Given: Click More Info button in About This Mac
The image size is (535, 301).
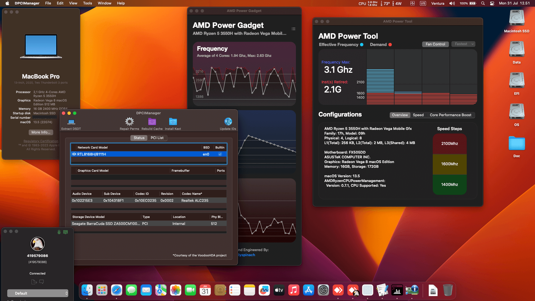Looking at the screenshot, I should [41, 132].
